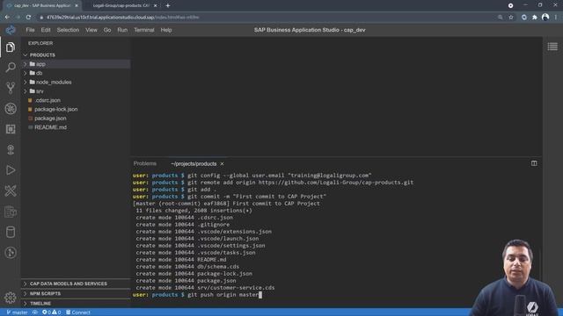Go back in the browser
Viewport: 563px width, 316px height.
[8, 18]
